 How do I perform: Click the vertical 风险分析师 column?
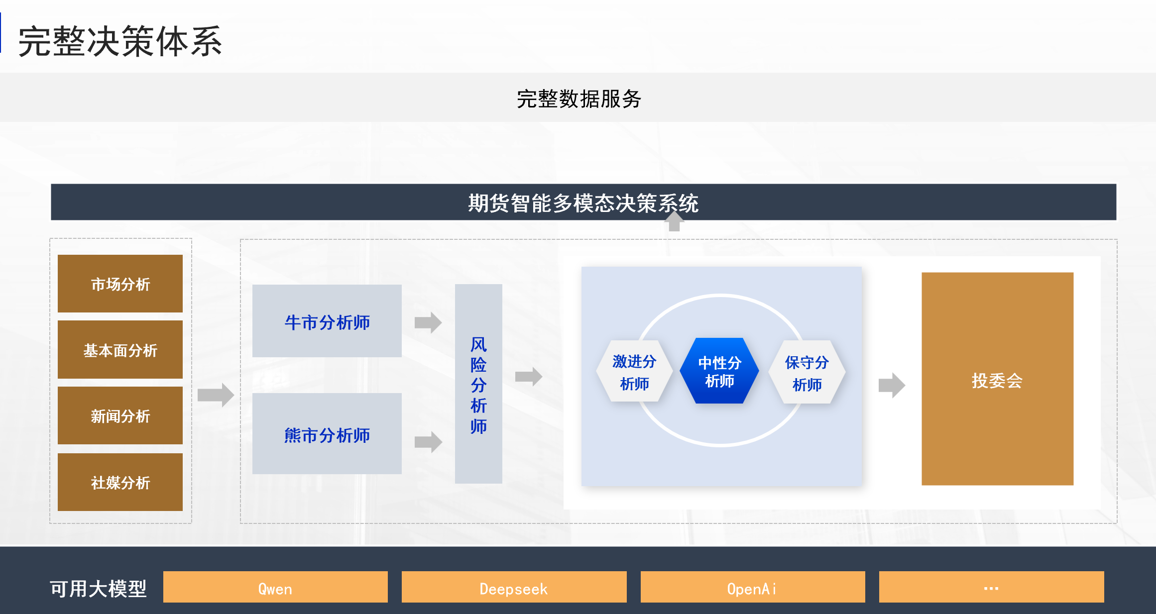coord(478,384)
